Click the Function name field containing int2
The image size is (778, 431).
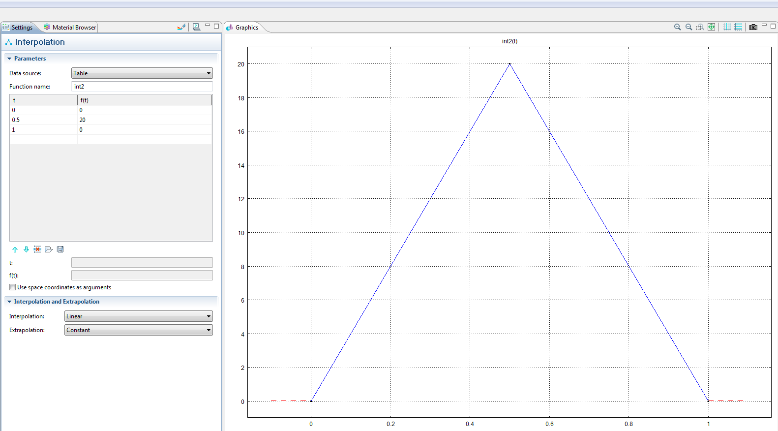[142, 87]
